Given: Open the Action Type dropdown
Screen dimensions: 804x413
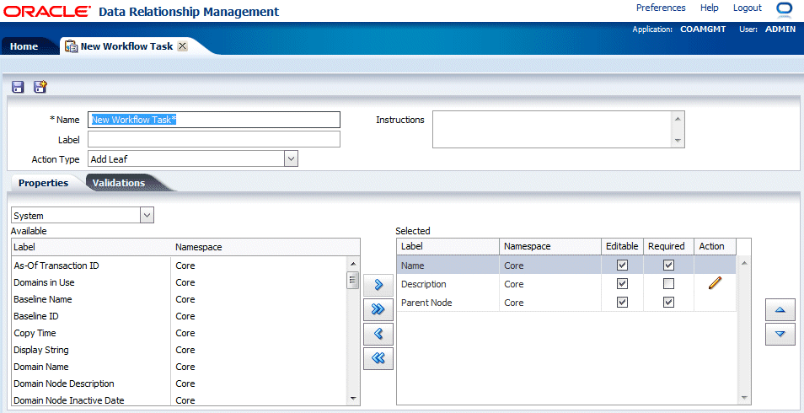Looking at the screenshot, I should pyautogui.click(x=291, y=159).
